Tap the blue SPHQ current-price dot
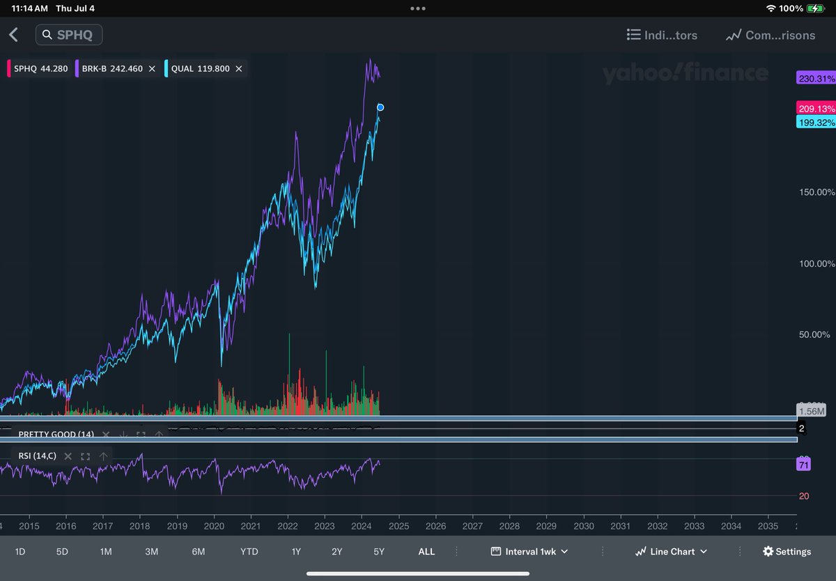Viewport: 836px width, 581px height. click(x=380, y=107)
